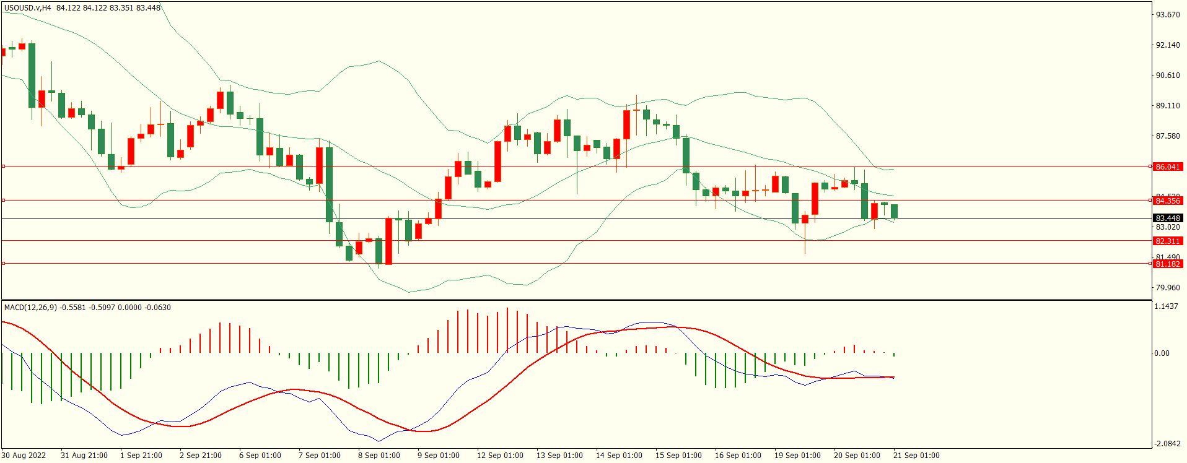
Task: Select the 82.311 red price tag
Action: 1168,241
